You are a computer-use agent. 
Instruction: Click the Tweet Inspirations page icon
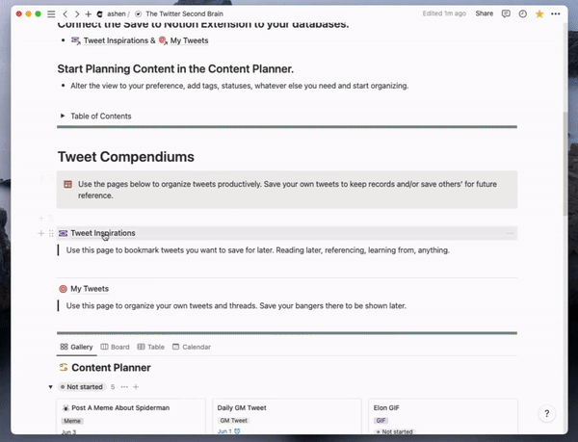coord(63,233)
